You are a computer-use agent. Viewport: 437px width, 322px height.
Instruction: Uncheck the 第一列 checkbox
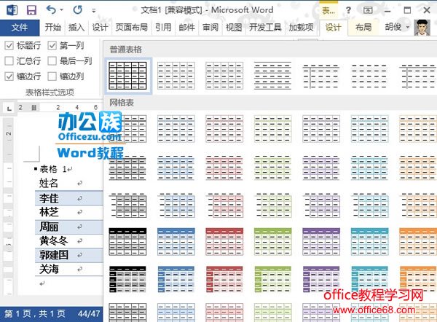[52, 45]
